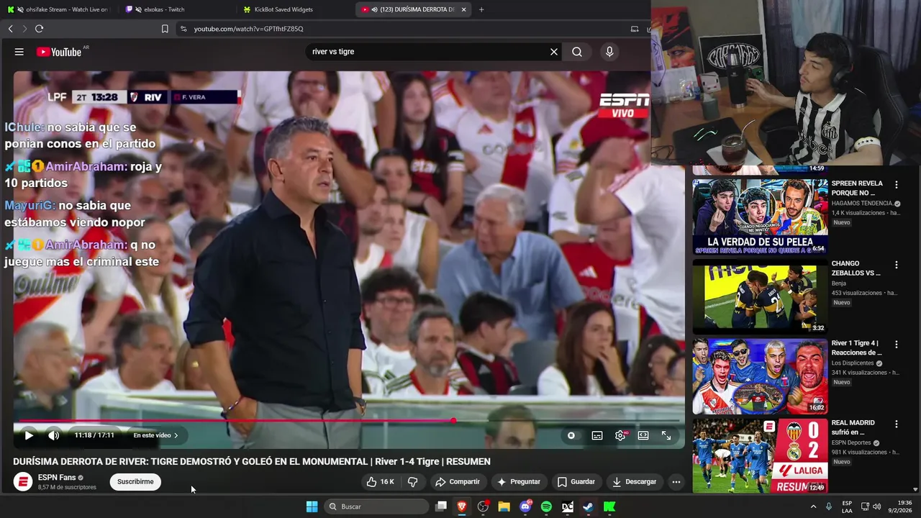
Task: Play the video with the play button
Action: [29, 435]
